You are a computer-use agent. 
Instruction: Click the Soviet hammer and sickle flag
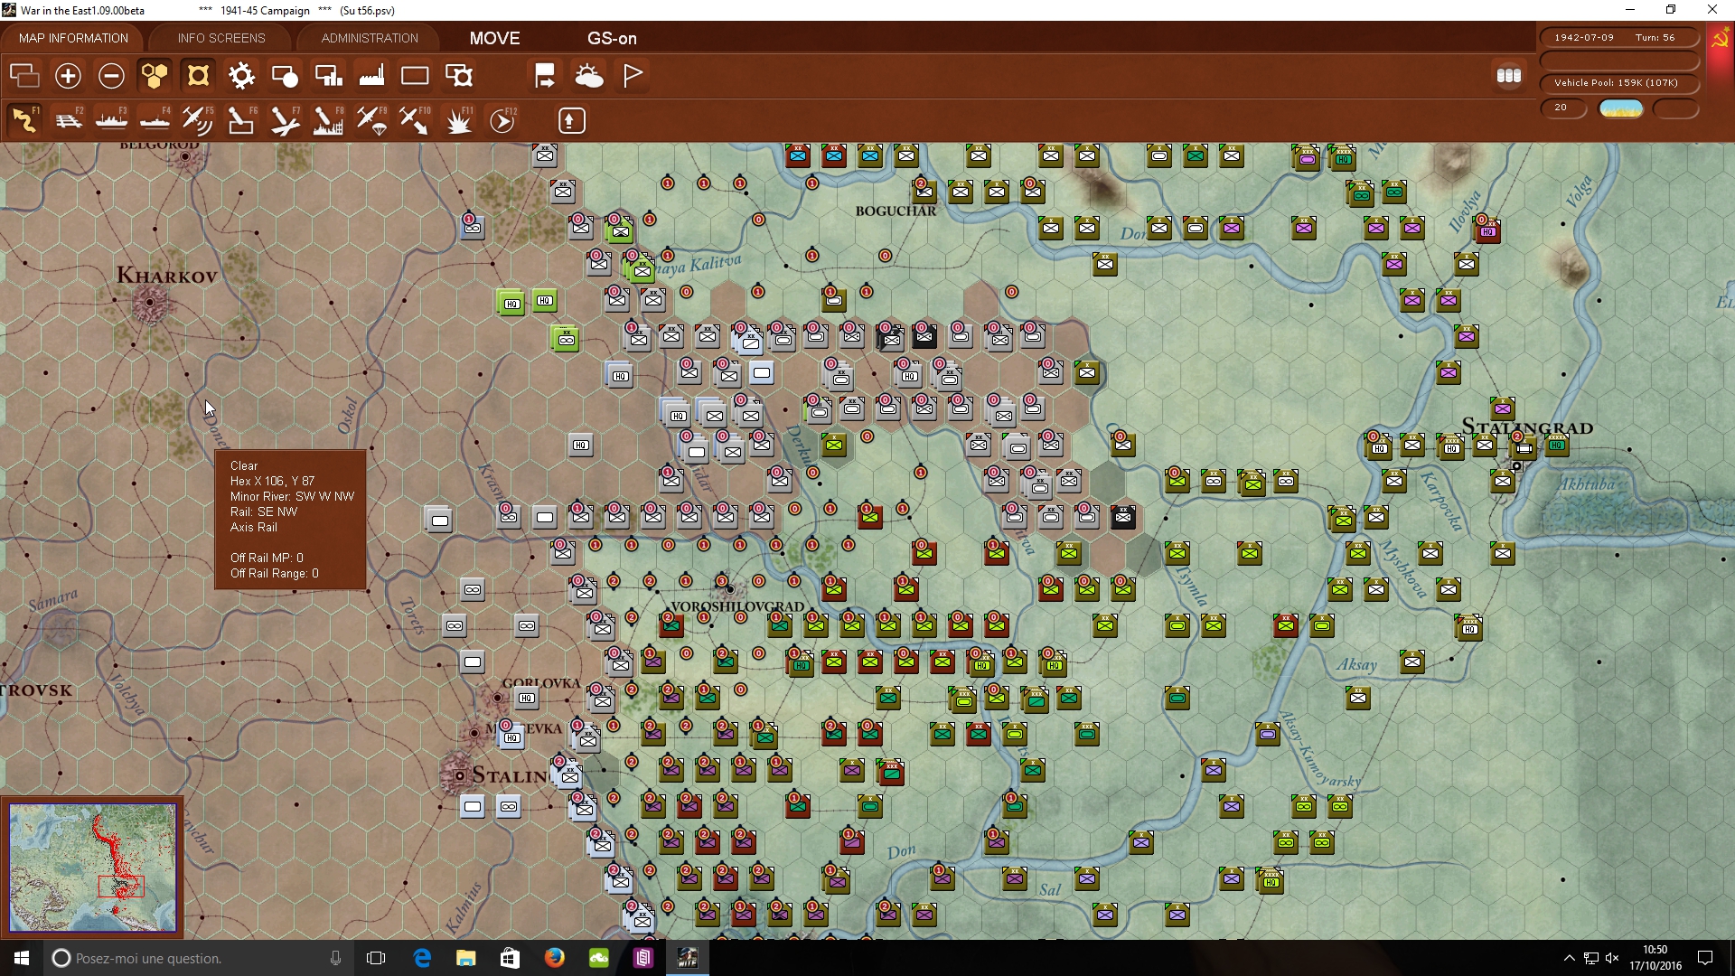pyautogui.click(x=1720, y=40)
